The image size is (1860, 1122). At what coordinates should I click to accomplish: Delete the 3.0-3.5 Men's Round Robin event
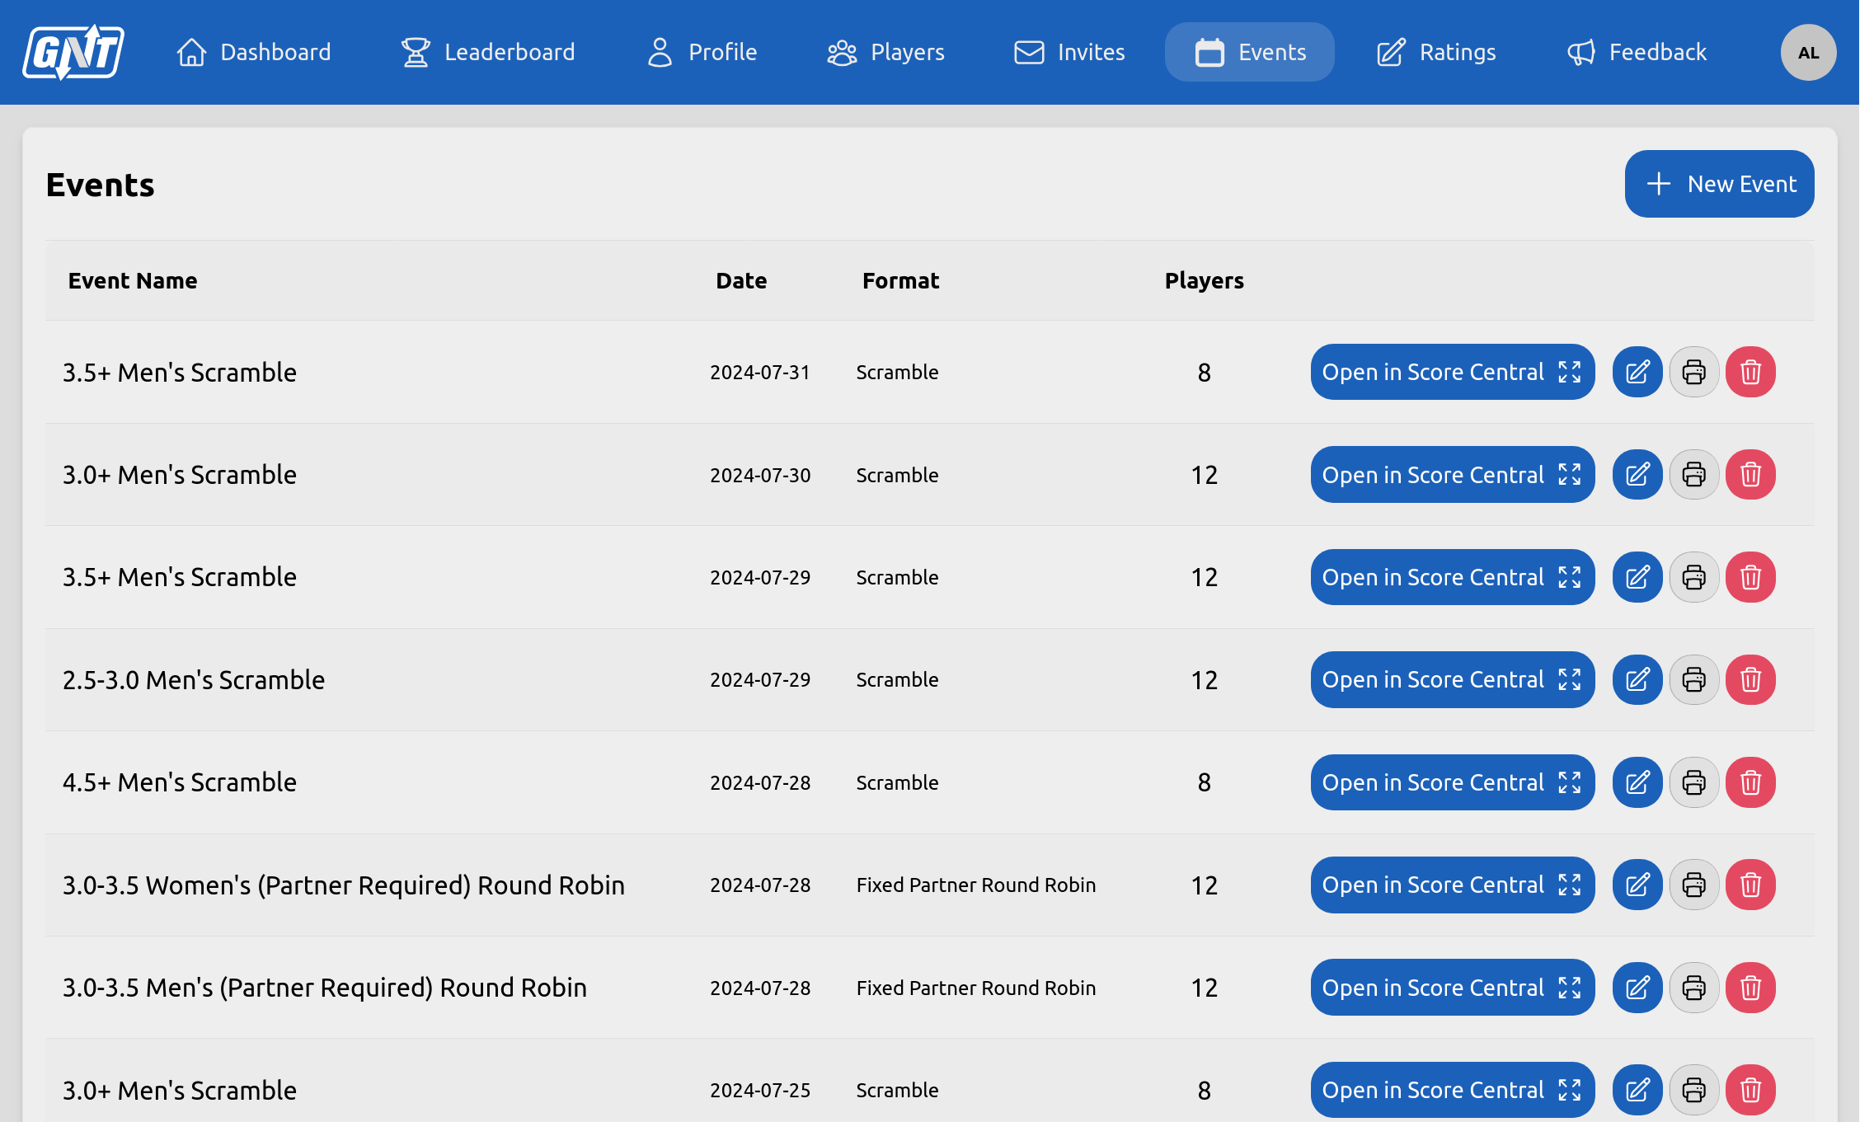pos(1750,988)
